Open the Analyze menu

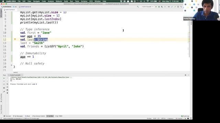51,1
